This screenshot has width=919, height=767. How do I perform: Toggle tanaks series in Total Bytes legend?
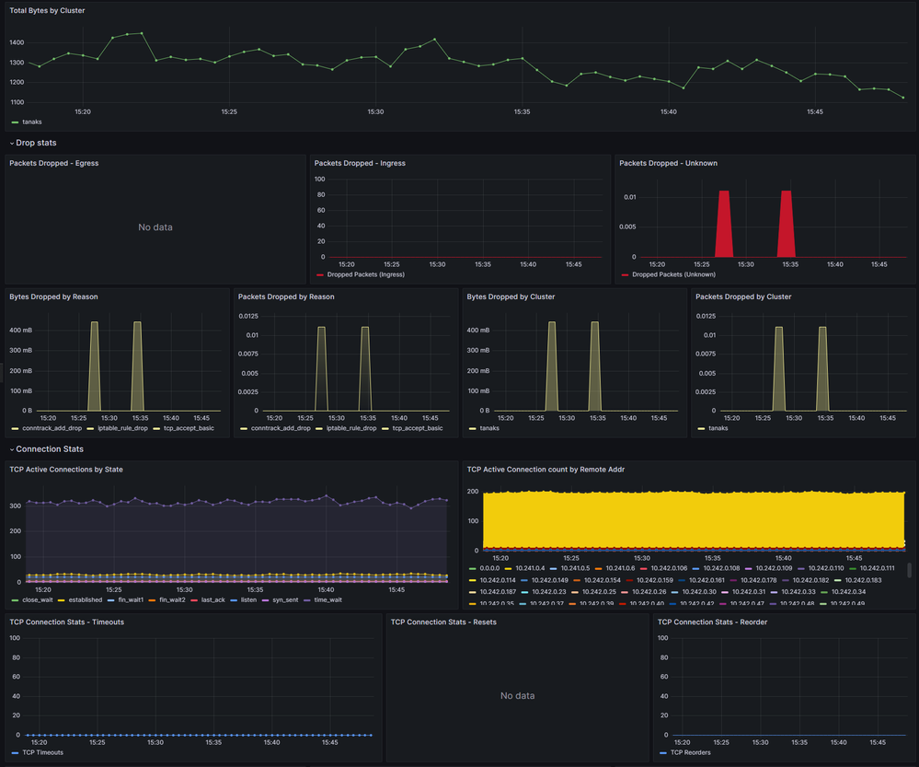[31, 122]
